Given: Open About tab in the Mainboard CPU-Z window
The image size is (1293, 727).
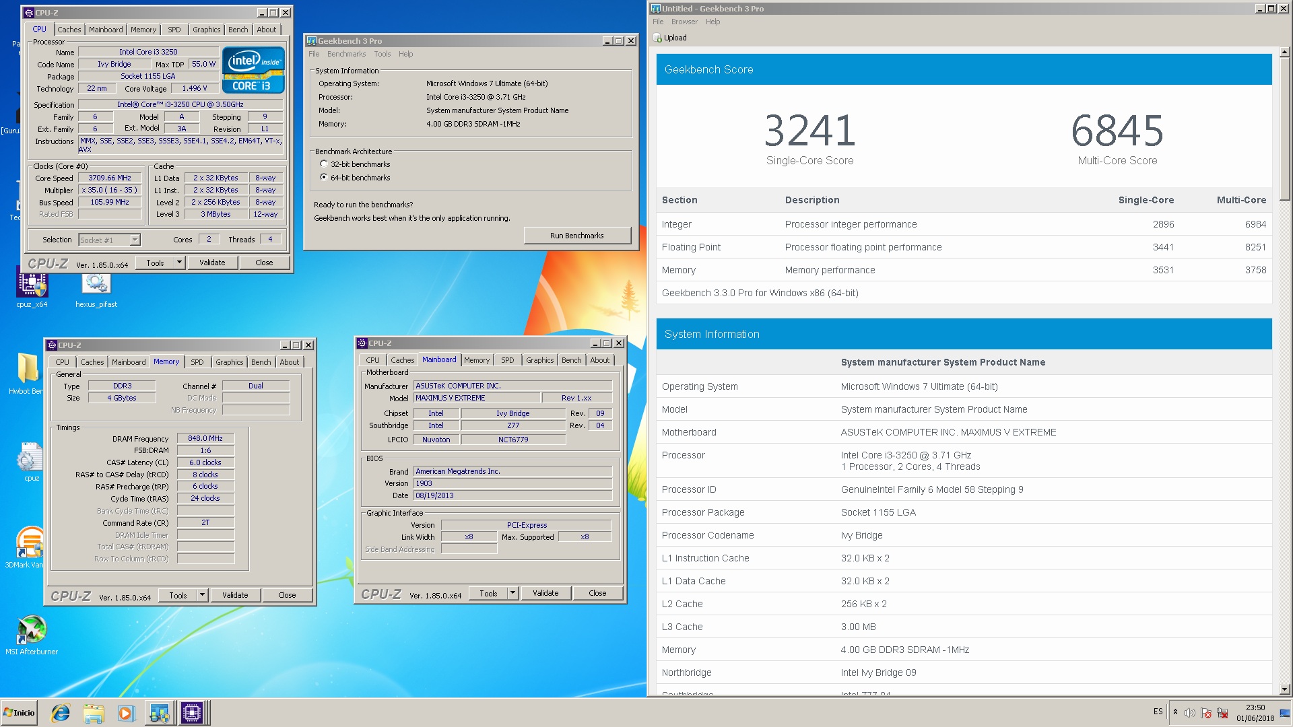Looking at the screenshot, I should [x=599, y=360].
